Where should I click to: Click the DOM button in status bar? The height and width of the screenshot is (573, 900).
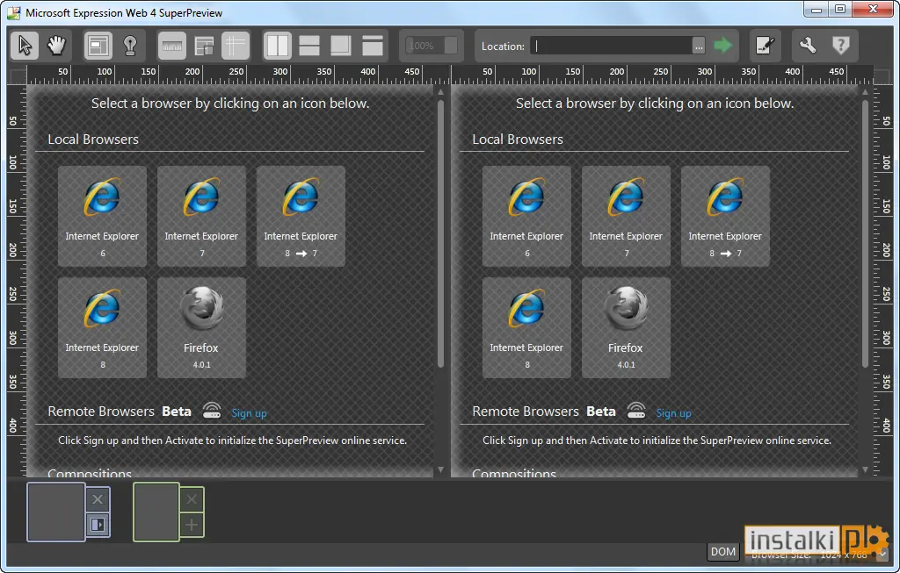pos(723,551)
